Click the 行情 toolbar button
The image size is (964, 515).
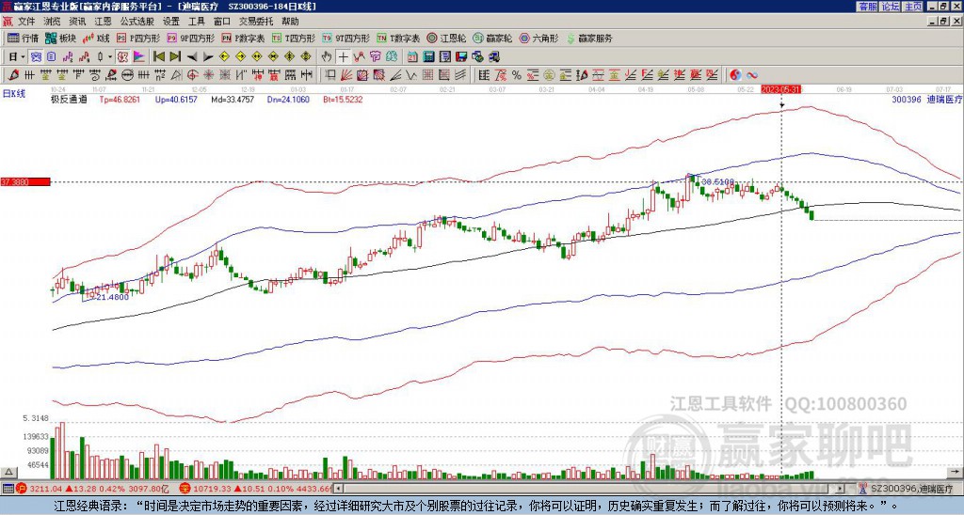pyautogui.click(x=23, y=38)
